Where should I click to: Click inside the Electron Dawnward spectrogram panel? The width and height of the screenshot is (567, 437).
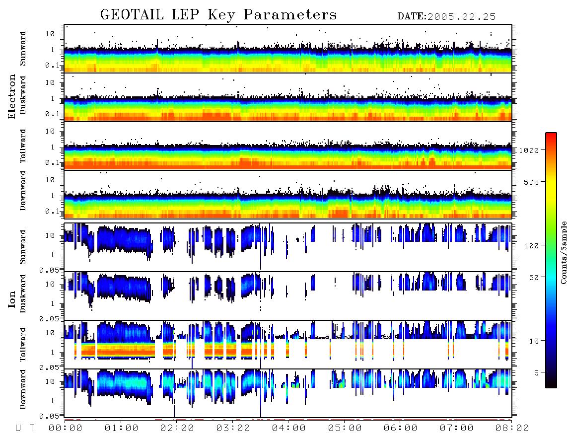point(288,194)
